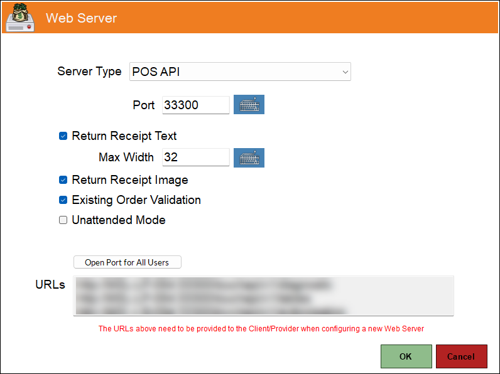500x374 pixels.
Task: Click the red Cancel button
Action: pyautogui.click(x=461, y=356)
